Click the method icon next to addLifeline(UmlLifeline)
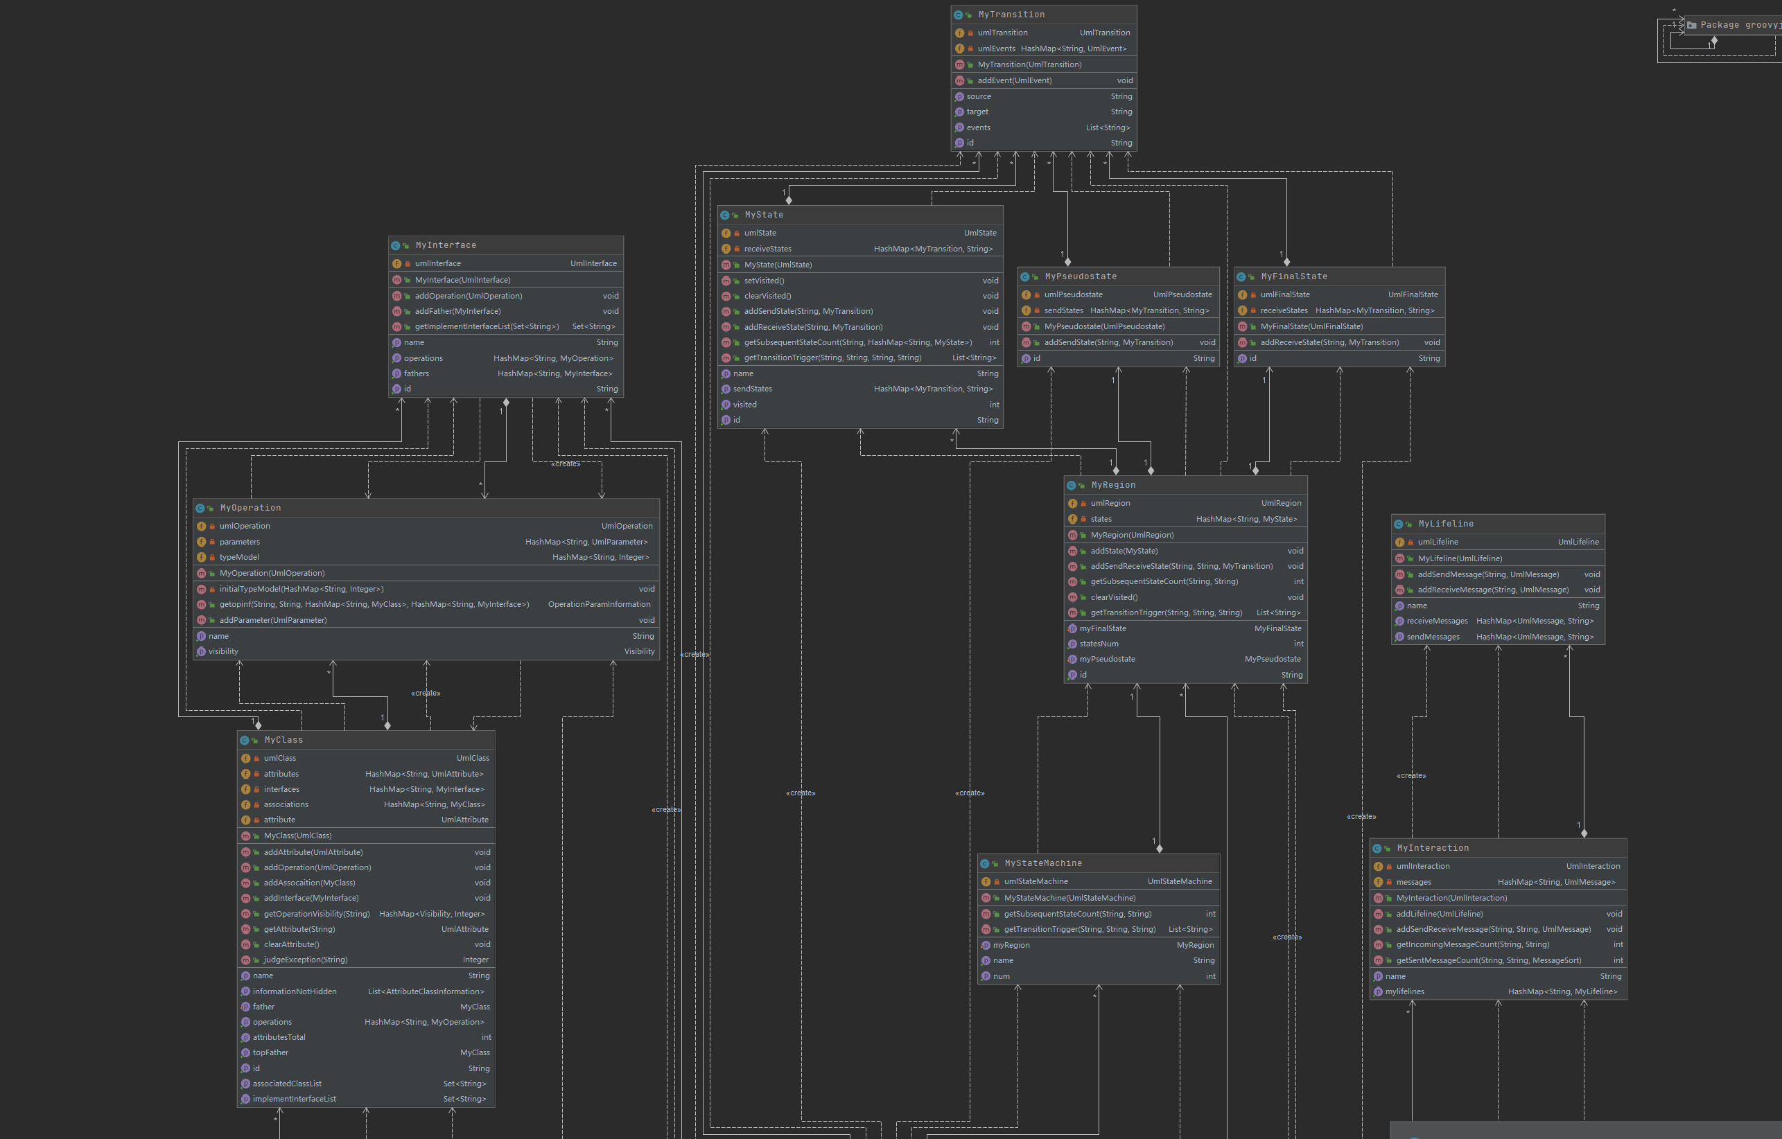 [x=1378, y=914]
